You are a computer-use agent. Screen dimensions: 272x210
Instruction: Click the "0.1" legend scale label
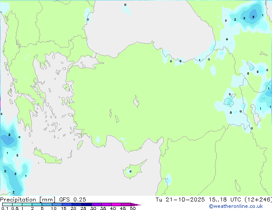pos(5,208)
